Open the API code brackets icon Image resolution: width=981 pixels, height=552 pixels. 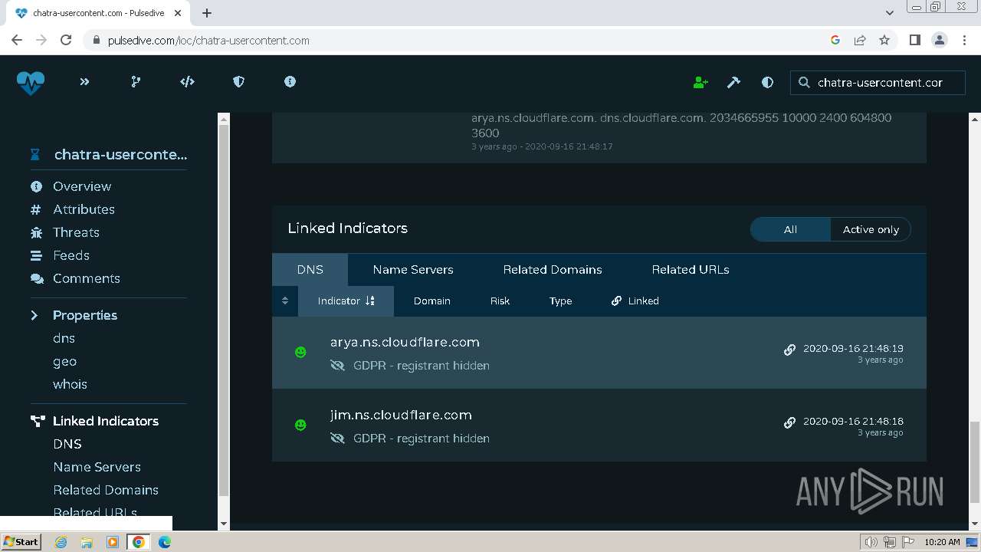click(187, 81)
